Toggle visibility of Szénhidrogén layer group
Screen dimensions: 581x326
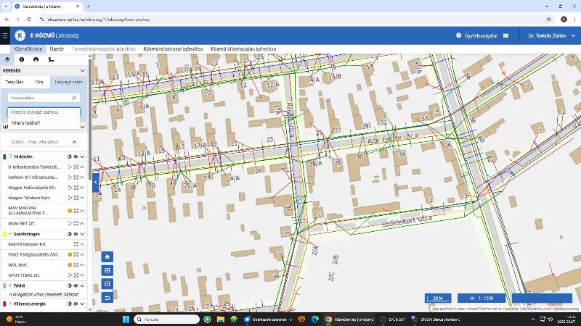76,234
